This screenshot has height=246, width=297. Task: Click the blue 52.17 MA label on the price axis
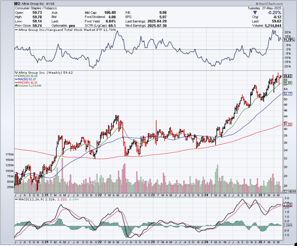tap(287, 94)
